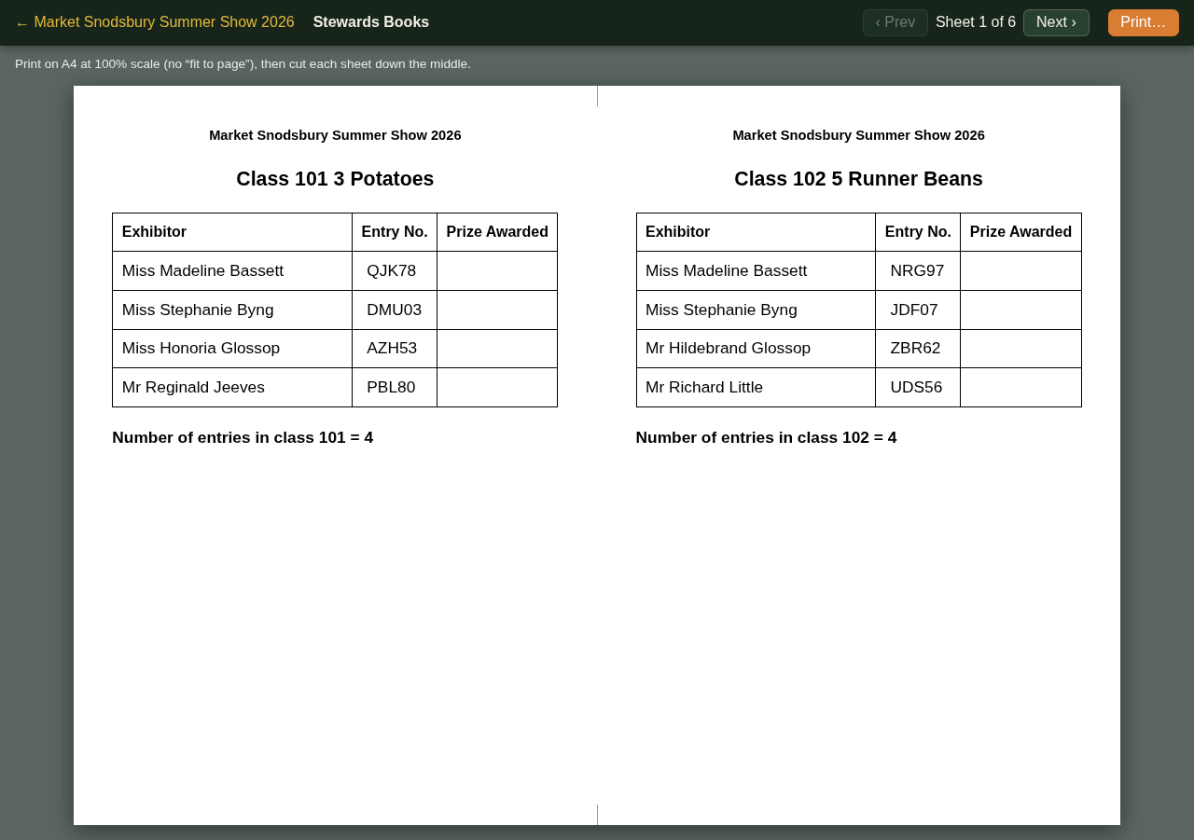Go back to Market Snodsbury Summer Show 2026

point(155,22)
